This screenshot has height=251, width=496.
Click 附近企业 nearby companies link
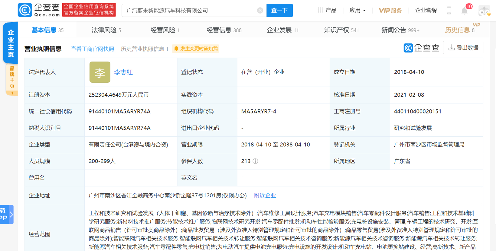tap(265, 195)
